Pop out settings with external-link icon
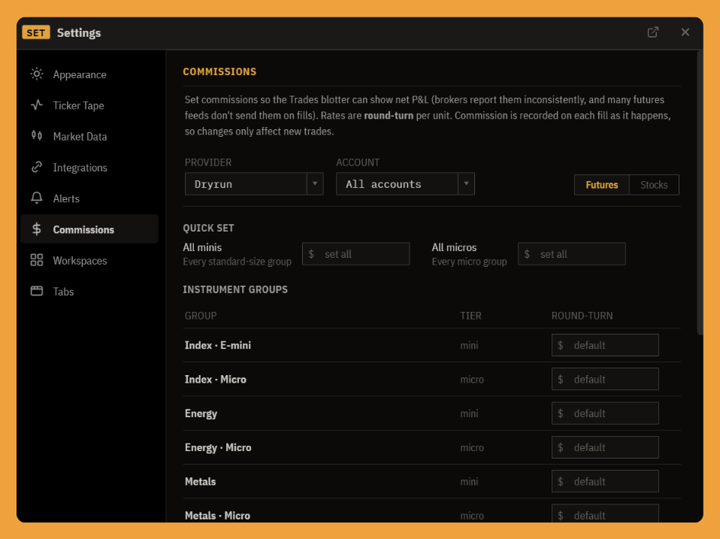This screenshot has width=720, height=539. [653, 32]
